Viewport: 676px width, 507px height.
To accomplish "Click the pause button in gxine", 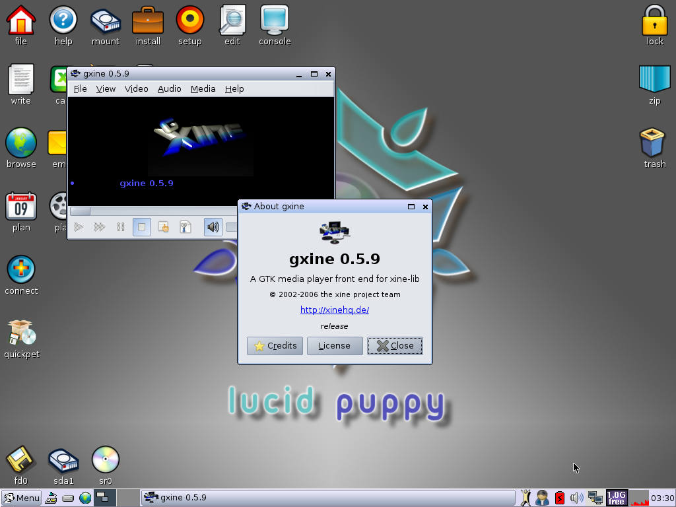I will pyautogui.click(x=121, y=227).
